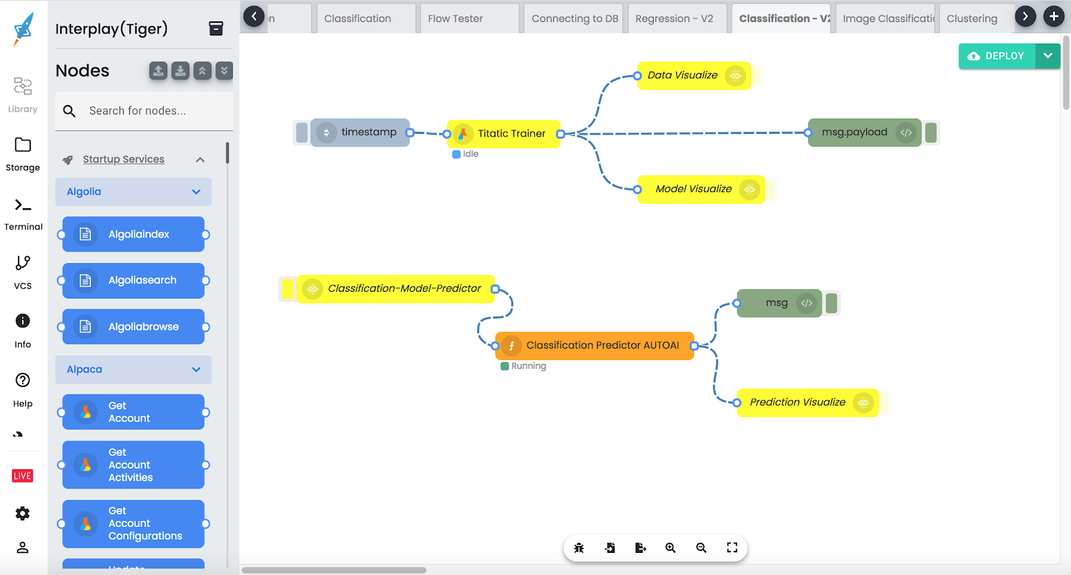This screenshot has height=575, width=1071.
Task: Zoom in on the flow canvas
Action: [x=670, y=548]
